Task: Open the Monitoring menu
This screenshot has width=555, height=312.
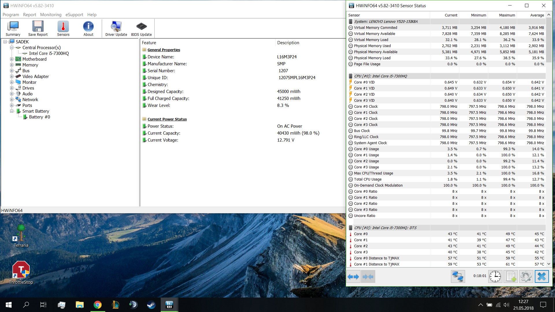Action: pos(51,15)
